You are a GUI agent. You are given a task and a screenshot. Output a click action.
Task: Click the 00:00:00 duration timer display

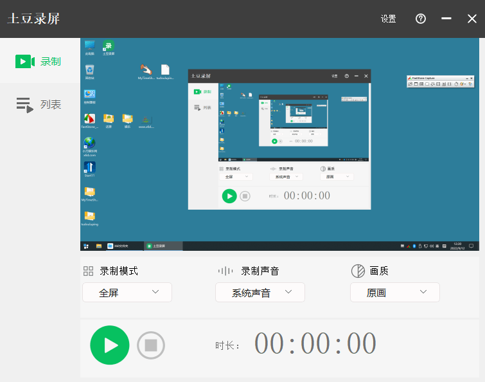coord(315,343)
